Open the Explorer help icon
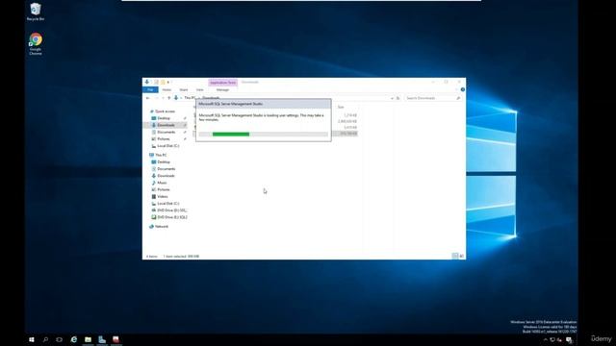Image resolution: width=616 pixels, height=346 pixels. pyautogui.click(x=462, y=89)
